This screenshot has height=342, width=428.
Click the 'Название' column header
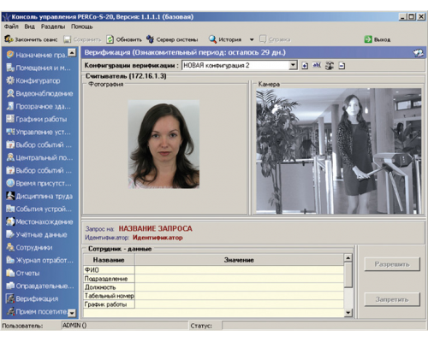pyautogui.click(x=109, y=260)
